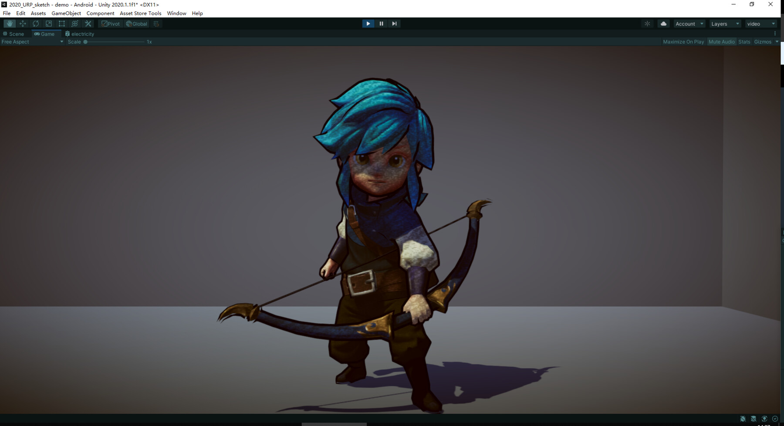Open the Layers dropdown

[x=724, y=24]
